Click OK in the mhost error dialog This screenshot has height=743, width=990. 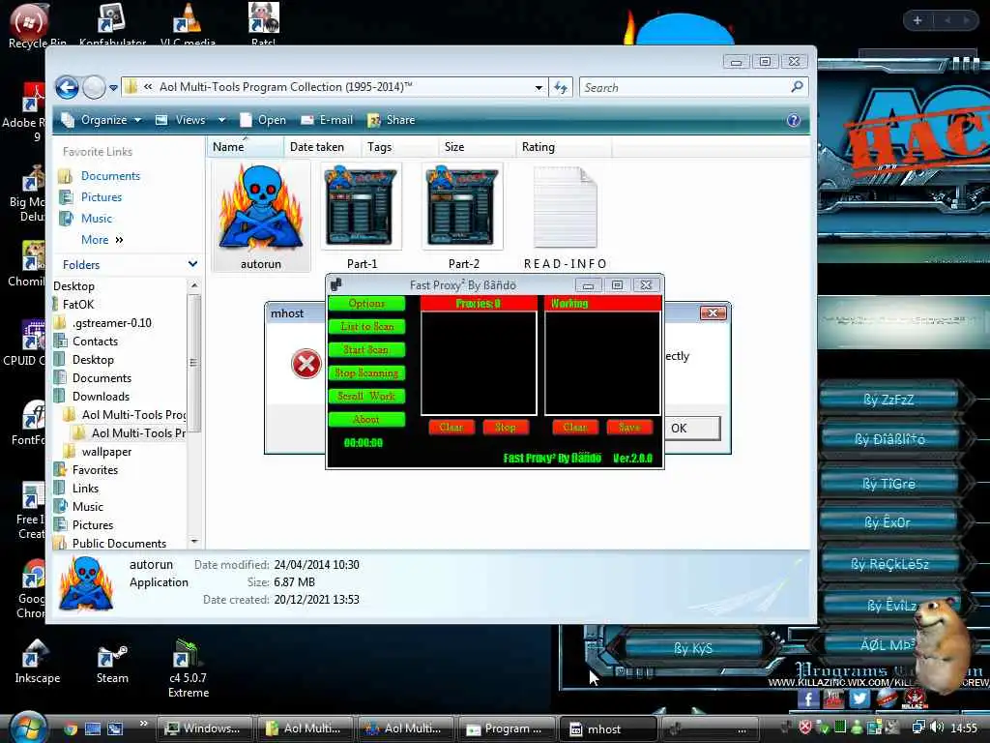[692, 429]
